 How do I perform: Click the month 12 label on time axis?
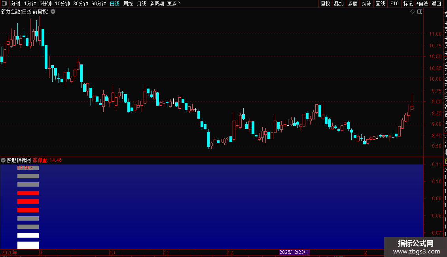(x=230, y=252)
